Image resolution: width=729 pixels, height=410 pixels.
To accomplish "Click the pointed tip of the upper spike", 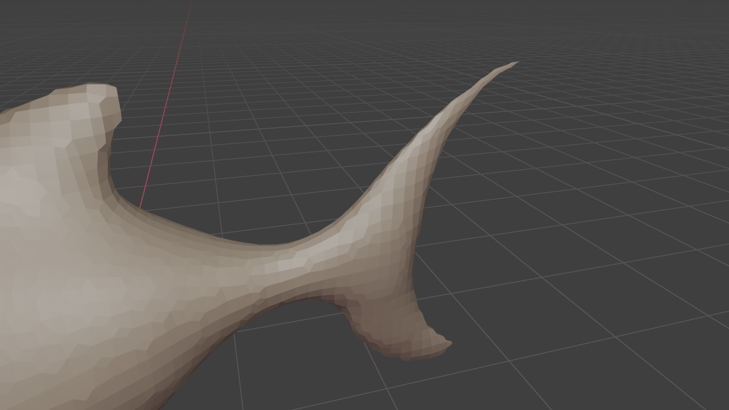I will click(x=516, y=63).
